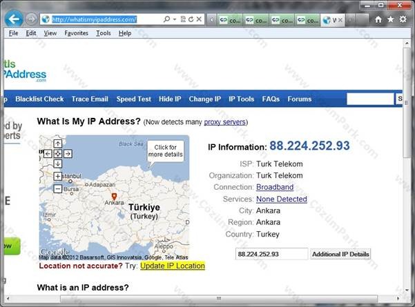Open the 'None Detected' services link
Image resolution: width=415 pixels, height=307 pixels.
click(282, 199)
